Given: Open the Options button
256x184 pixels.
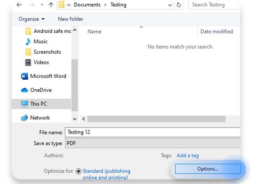Looking at the screenshot, I should pos(208,169).
